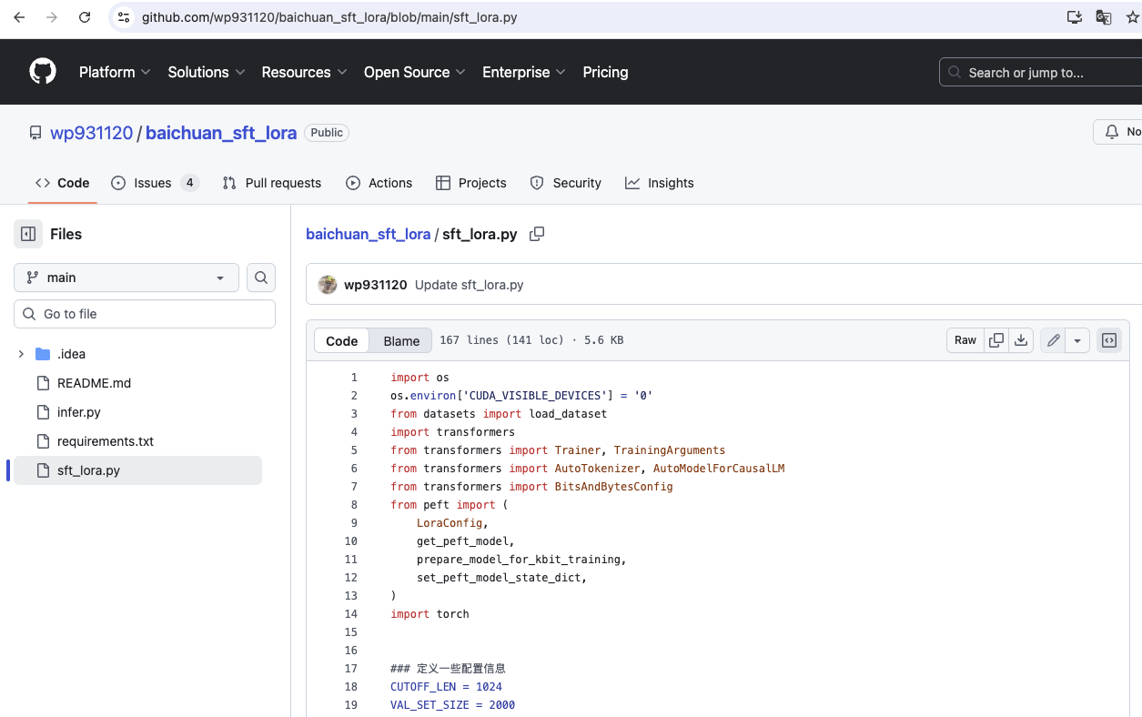Open the symbols panel icon
This screenshot has width=1142, height=717.
(1109, 340)
